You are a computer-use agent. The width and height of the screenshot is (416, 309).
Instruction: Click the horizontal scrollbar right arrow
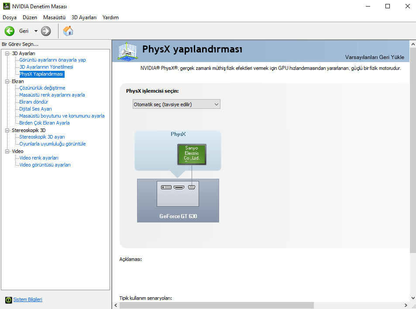(x=406, y=305)
